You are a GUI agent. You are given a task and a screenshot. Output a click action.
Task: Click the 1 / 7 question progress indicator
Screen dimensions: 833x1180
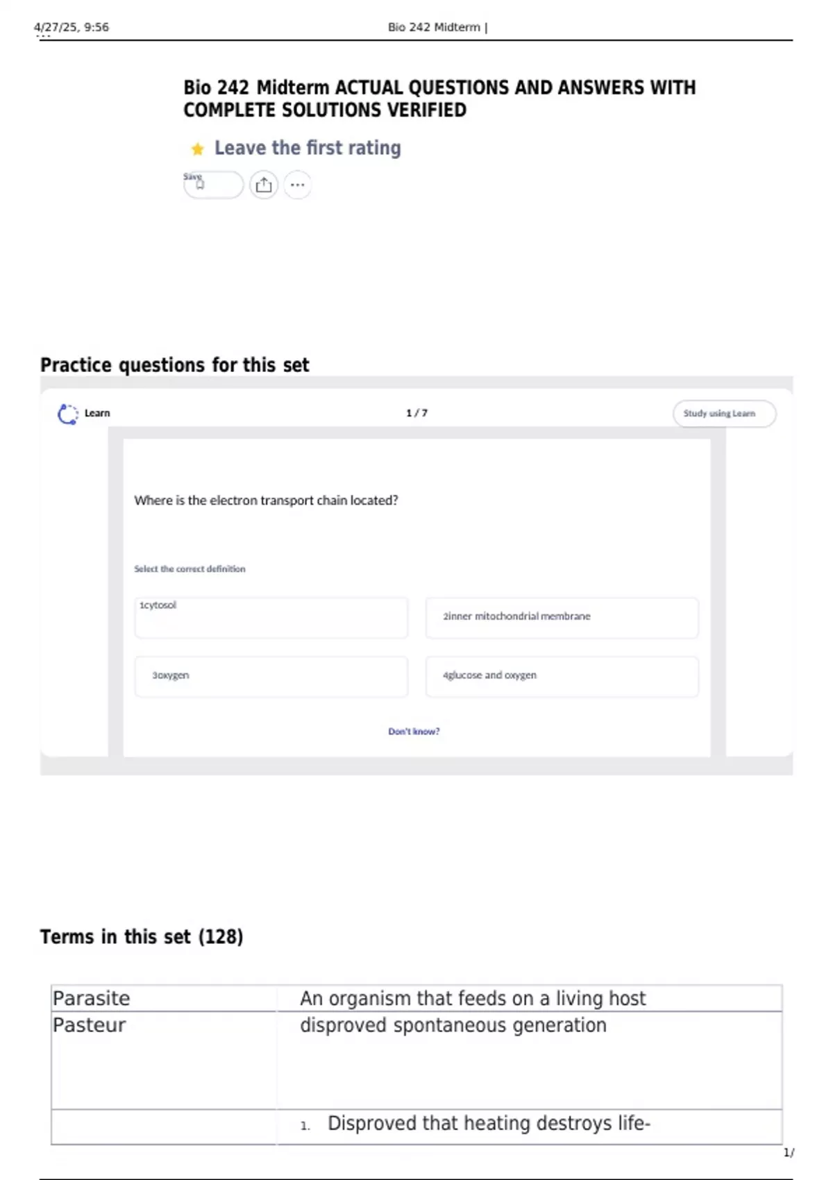416,413
